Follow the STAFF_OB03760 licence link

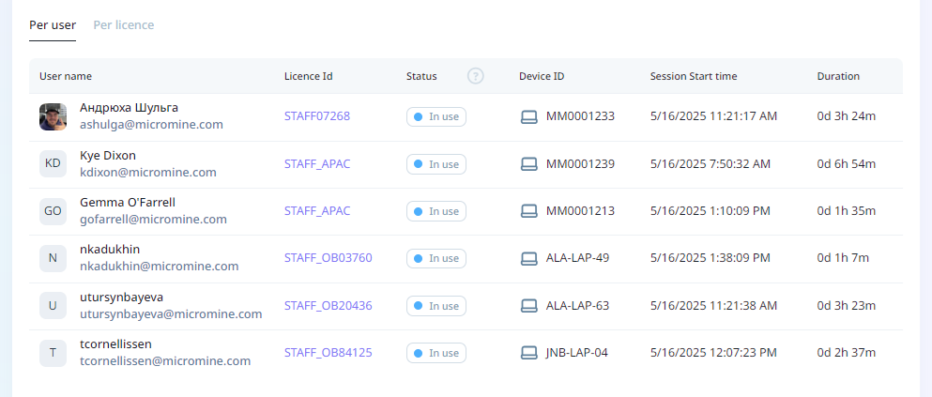[328, 258]
